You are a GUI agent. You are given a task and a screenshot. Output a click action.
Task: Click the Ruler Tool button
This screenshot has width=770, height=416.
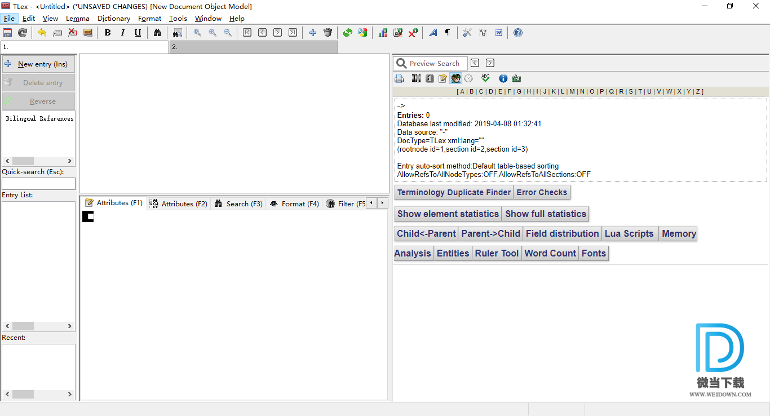pos(497,253)
